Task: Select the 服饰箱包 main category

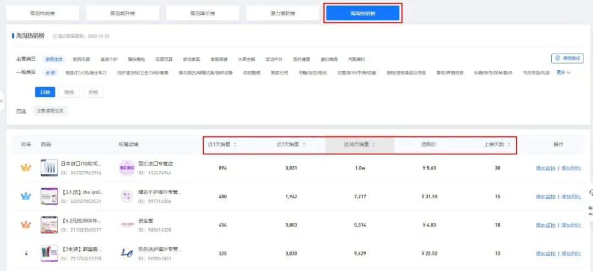Action: [x=137, y=59]
